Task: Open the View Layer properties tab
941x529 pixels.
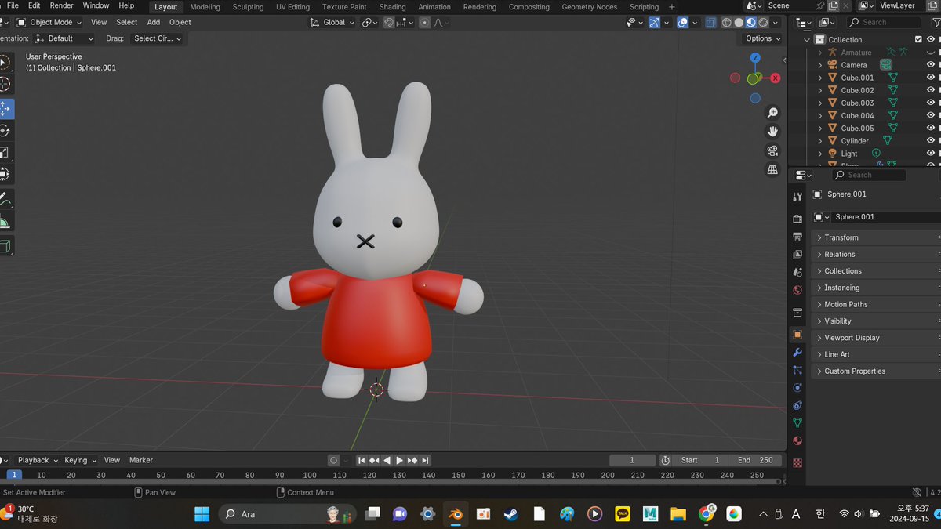Action: point(797,255)
